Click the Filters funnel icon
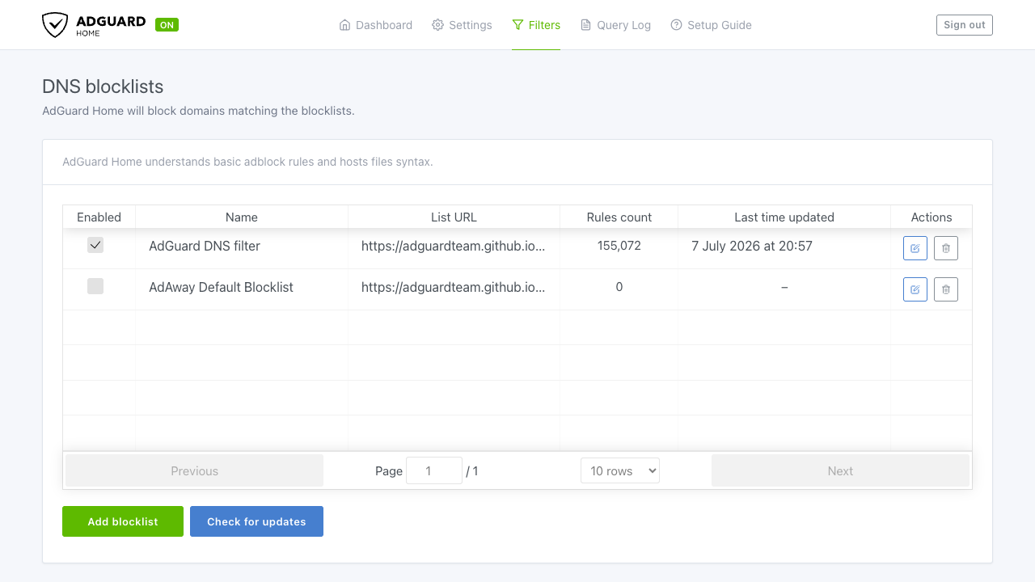1035x582 pixels. click(x=517, y=25)
